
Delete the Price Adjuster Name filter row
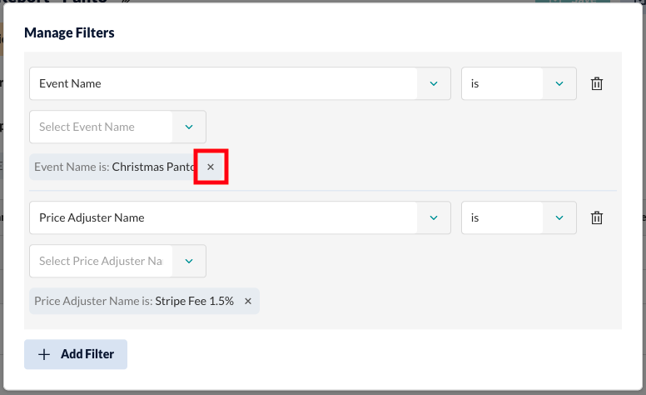pyautogui.click(x=597, y=217)
